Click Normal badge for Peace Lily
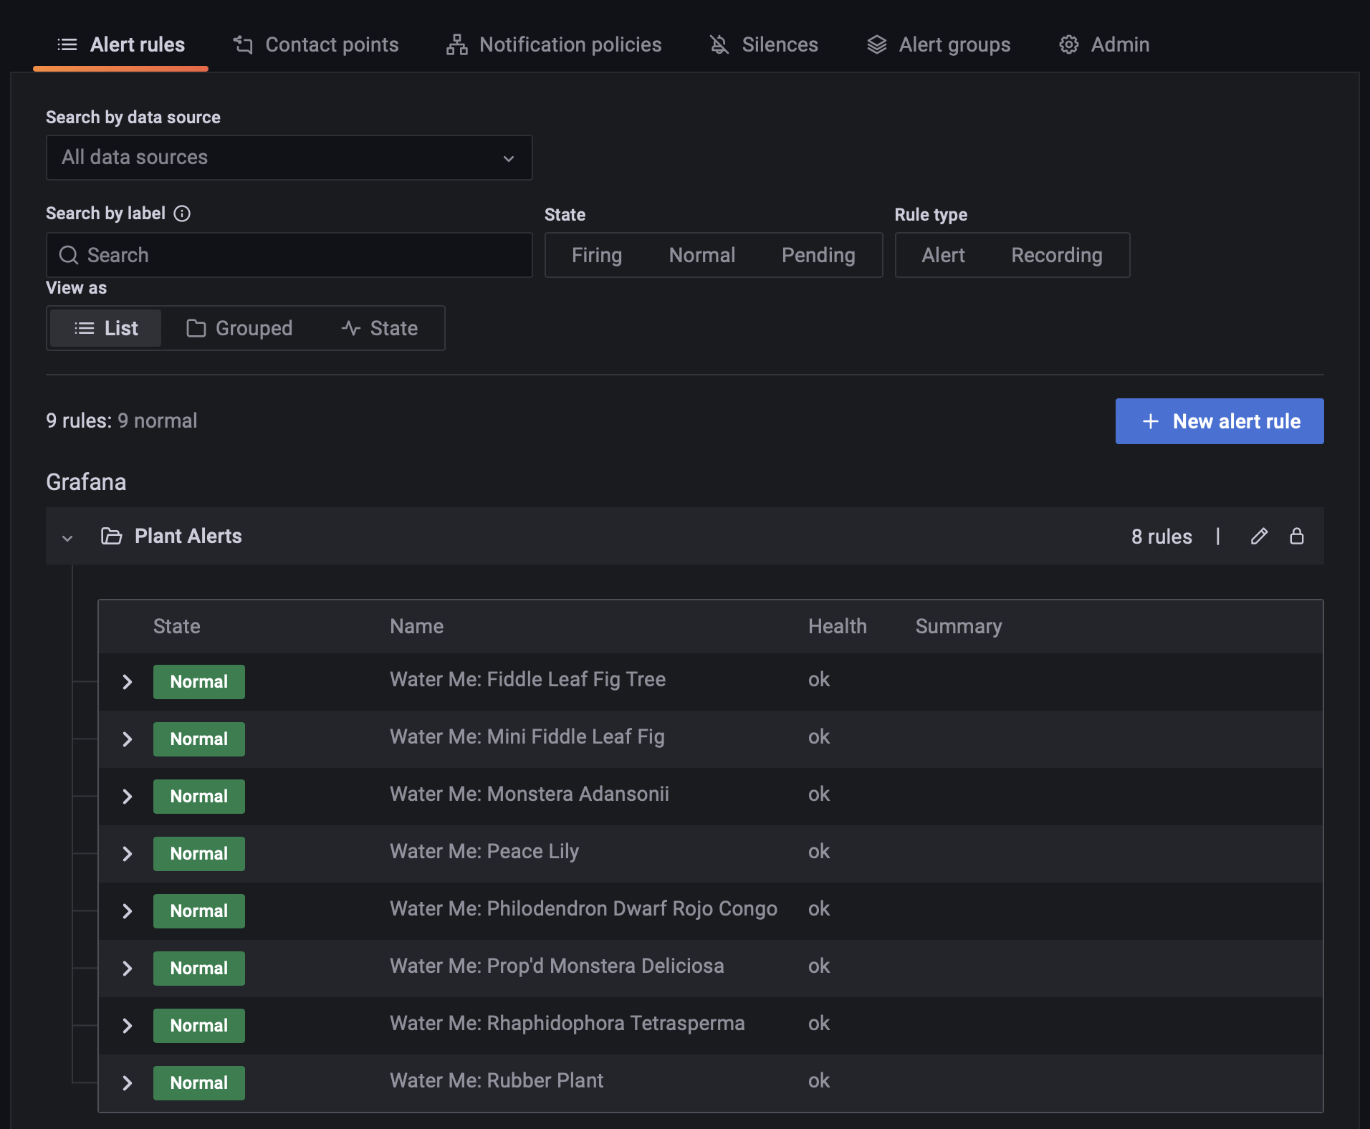 (x=199, y=854)
